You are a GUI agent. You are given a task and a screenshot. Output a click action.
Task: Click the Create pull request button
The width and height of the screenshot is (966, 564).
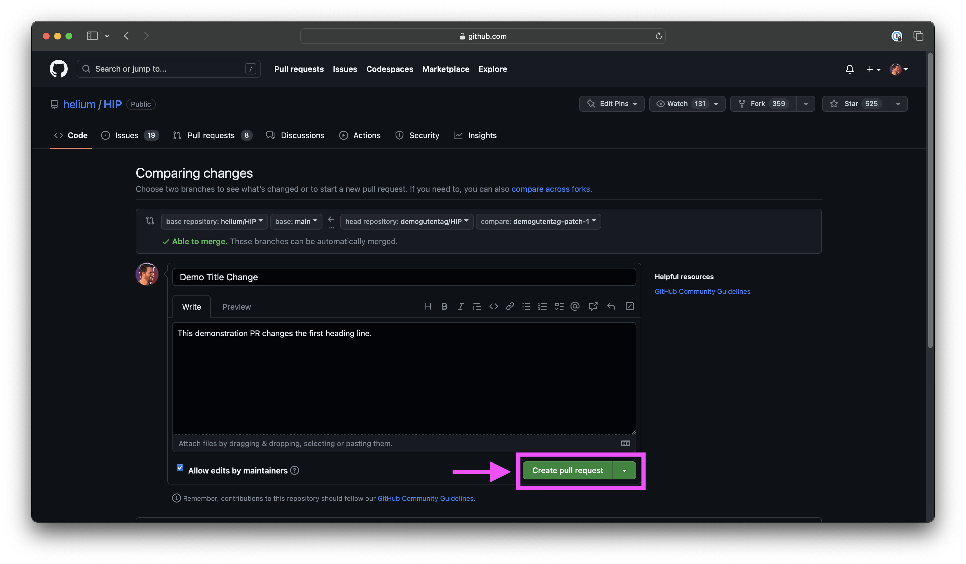coord(567,470)
